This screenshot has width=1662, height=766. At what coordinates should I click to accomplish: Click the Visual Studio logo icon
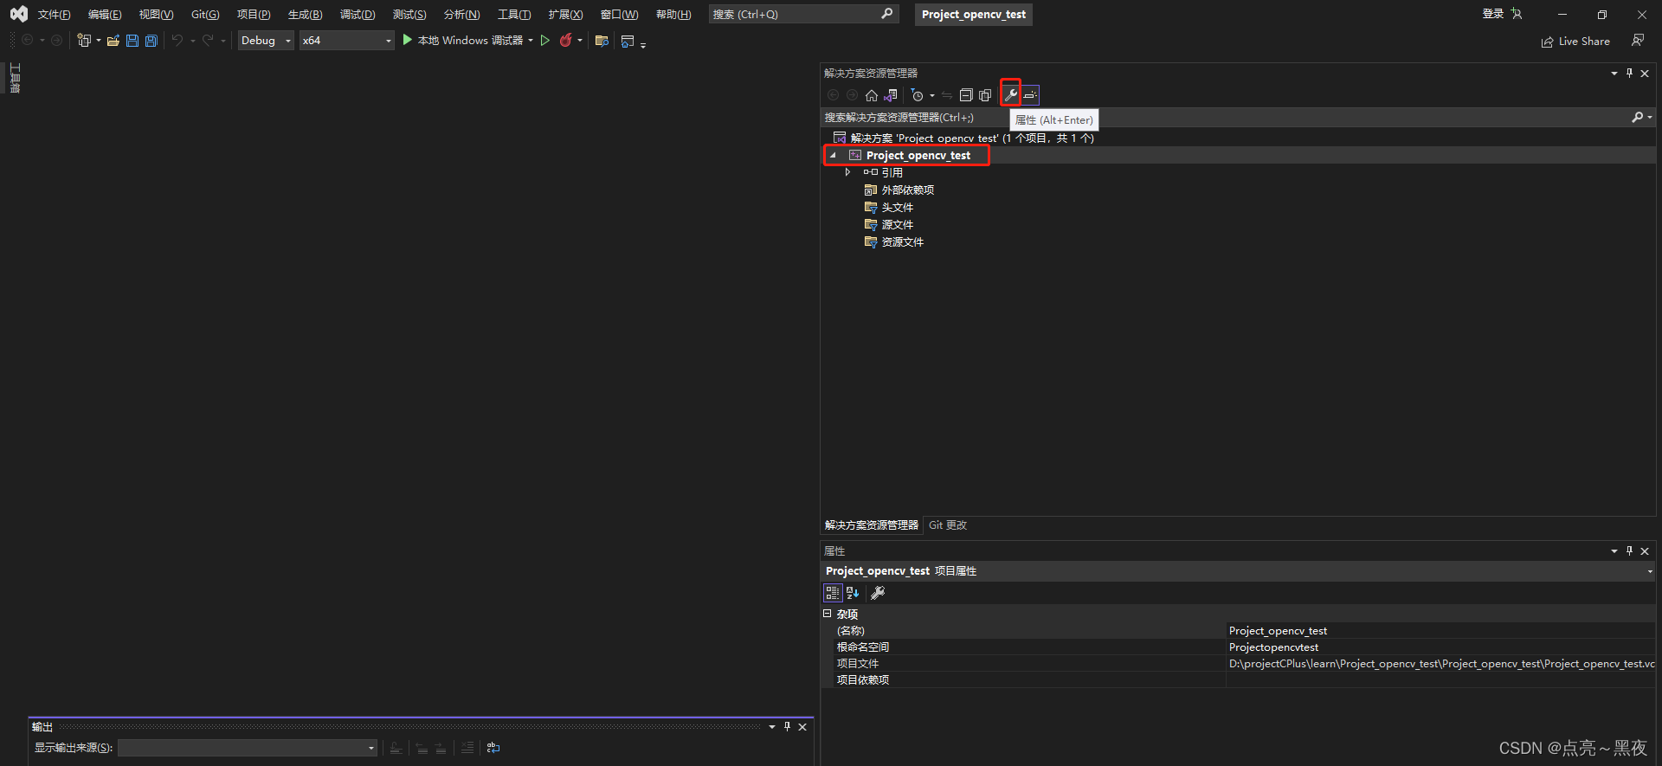[x=18, y=14]
